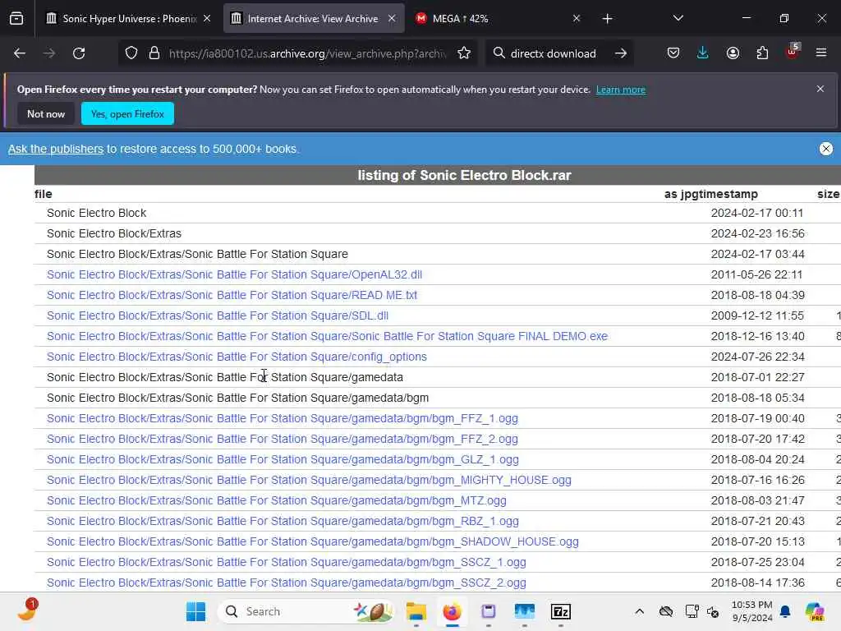
Task: Open bgm_MTZ.ogg file link
Action: pos(276,500)
